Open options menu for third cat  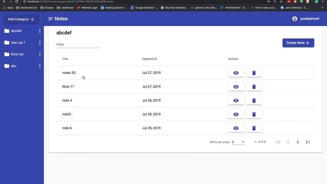pyautogui.click(x=40, y=55)
